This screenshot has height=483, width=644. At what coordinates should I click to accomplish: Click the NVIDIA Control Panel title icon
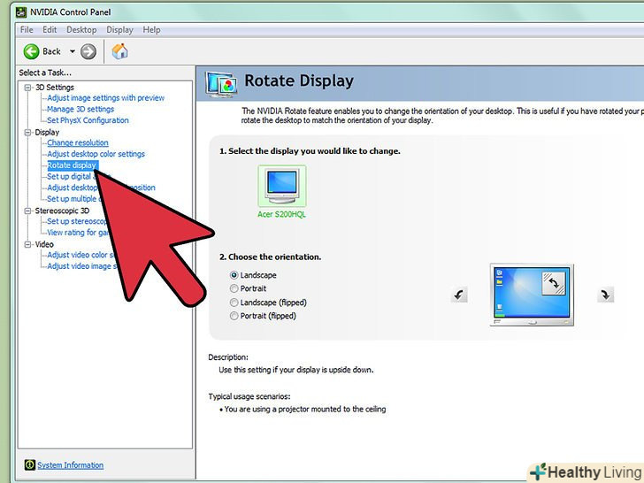[x=21, y=12]
